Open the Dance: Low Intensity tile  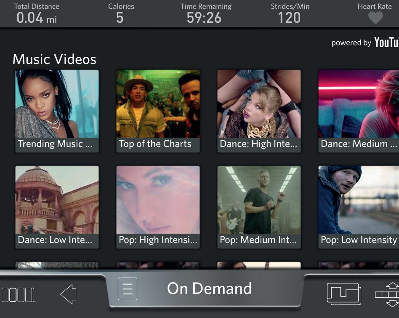click(x=57, y=207)
